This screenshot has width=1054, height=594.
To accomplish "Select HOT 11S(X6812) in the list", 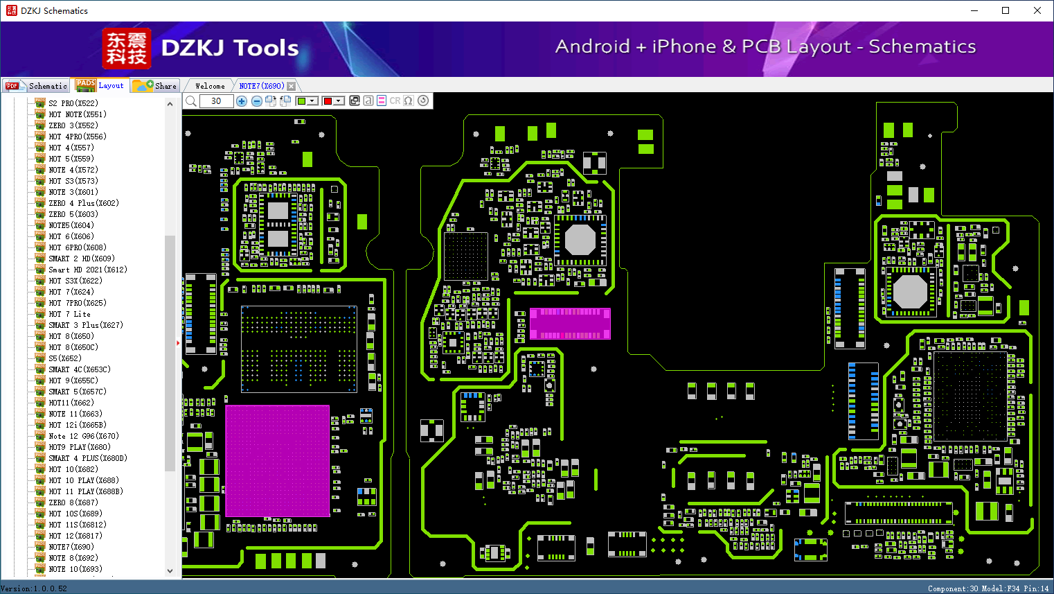I will (x=78, y=525).
